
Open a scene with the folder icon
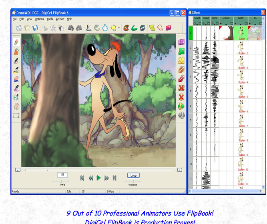coord(27,28)
